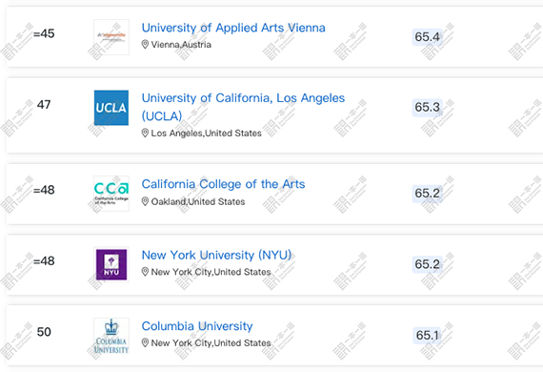The image size is (543, 372).
Task: Open California College of the Arts link
Action: click(223, 184)
